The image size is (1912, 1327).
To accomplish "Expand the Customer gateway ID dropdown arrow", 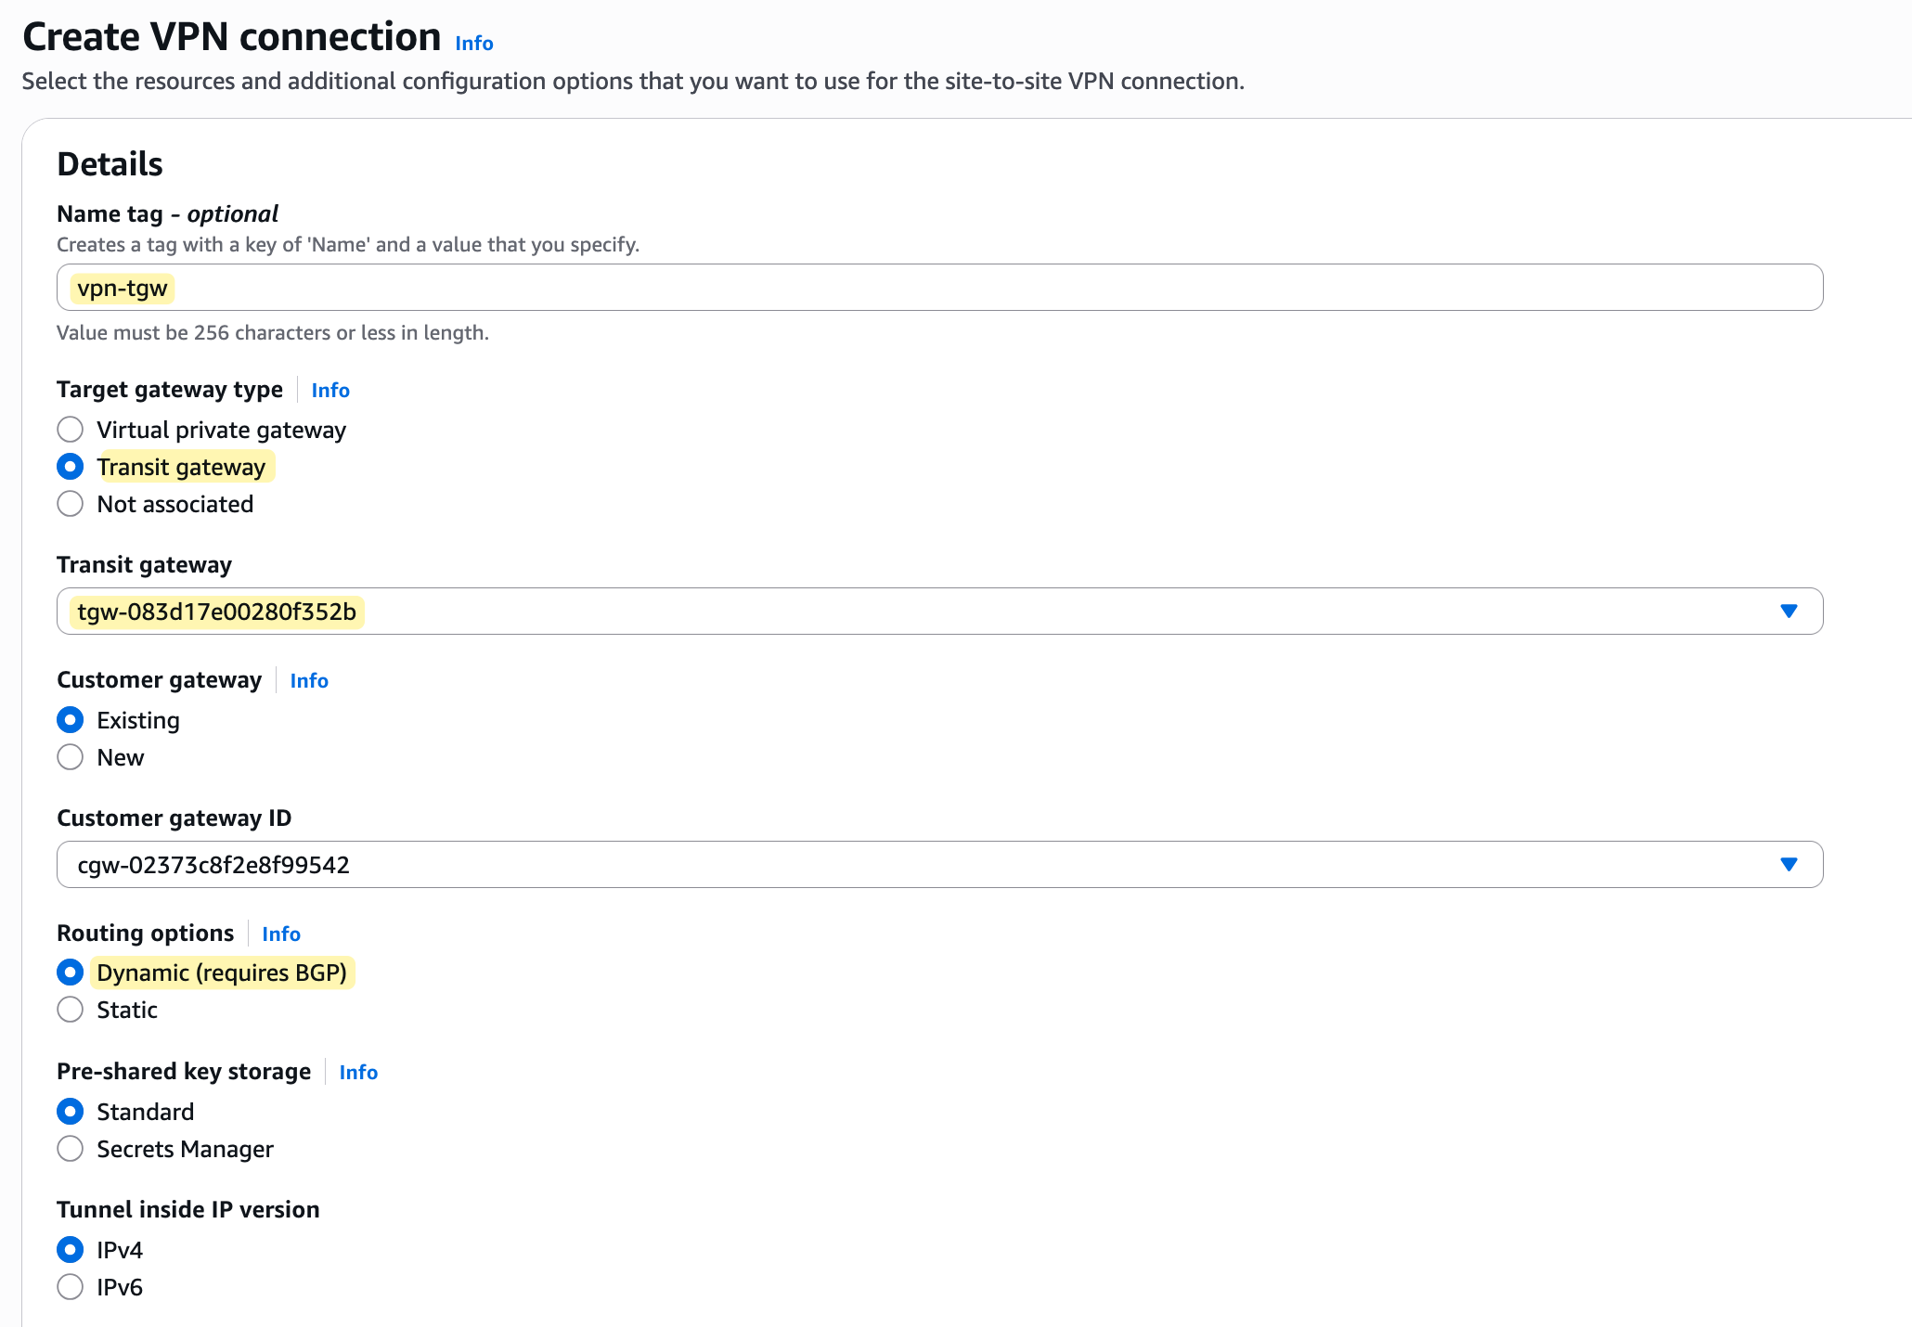I will point(1789,865).
